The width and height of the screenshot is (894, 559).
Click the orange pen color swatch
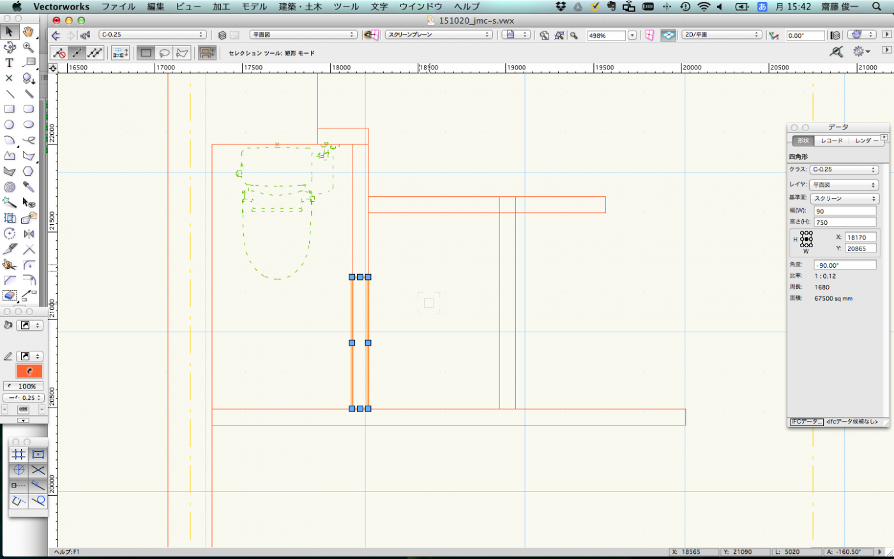point(29,371)
